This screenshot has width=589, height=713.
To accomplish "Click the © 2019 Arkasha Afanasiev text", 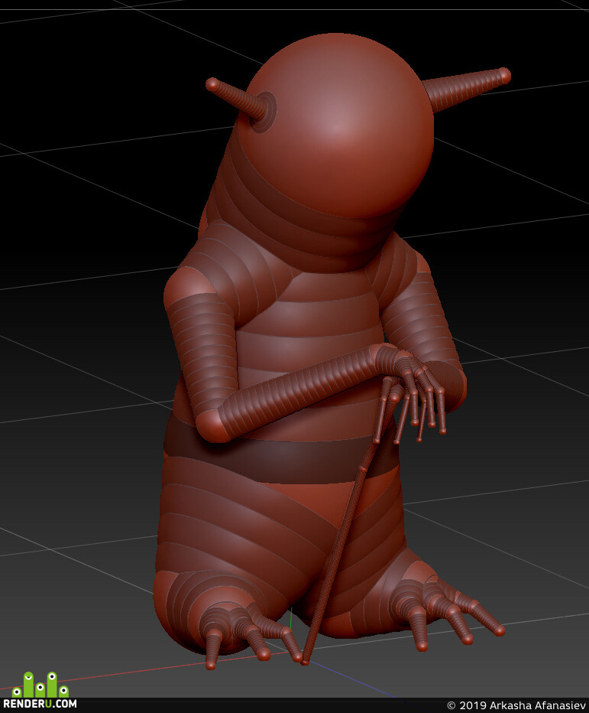I will click(x=516, y=705).
